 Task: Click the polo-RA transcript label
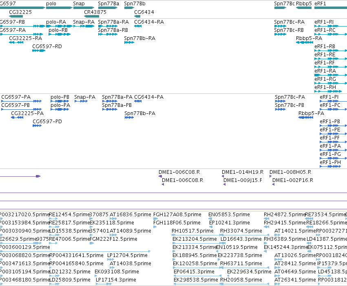click(x=56, y=22)
